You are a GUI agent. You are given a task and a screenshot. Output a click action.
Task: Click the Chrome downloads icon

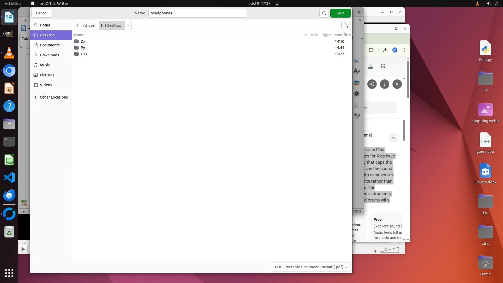click(385, 50)
